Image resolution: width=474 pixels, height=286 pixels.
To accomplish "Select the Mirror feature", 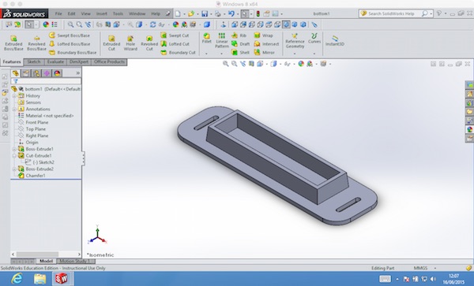I will [x=264, y=53].
